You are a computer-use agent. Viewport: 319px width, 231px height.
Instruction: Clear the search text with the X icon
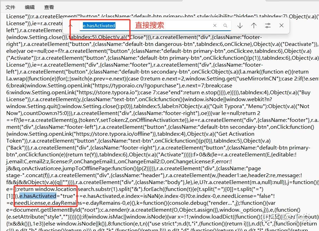[x=215, y=26]
